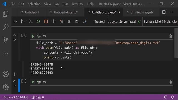Open the View menu
The height and width of the screenshot is (100, 178).
point(48,4)
